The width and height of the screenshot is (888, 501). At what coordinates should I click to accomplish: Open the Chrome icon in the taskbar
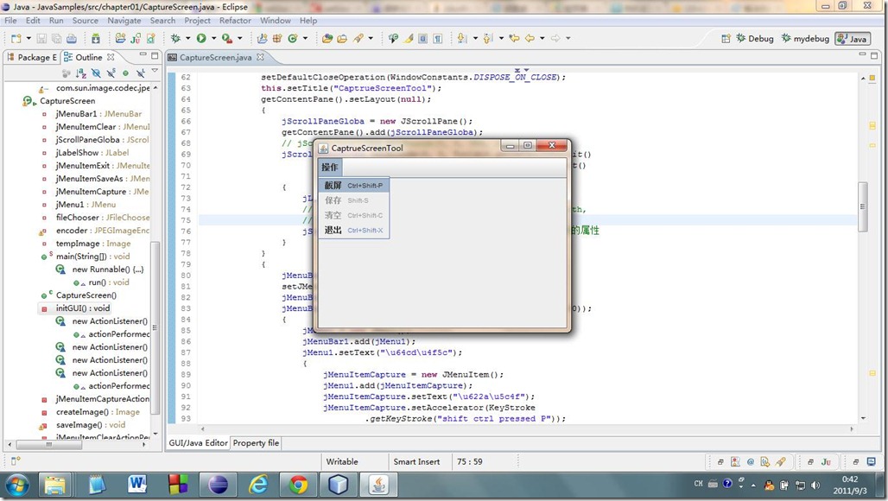299,485
